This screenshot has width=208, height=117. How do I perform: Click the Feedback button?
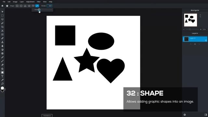(47, 116)
